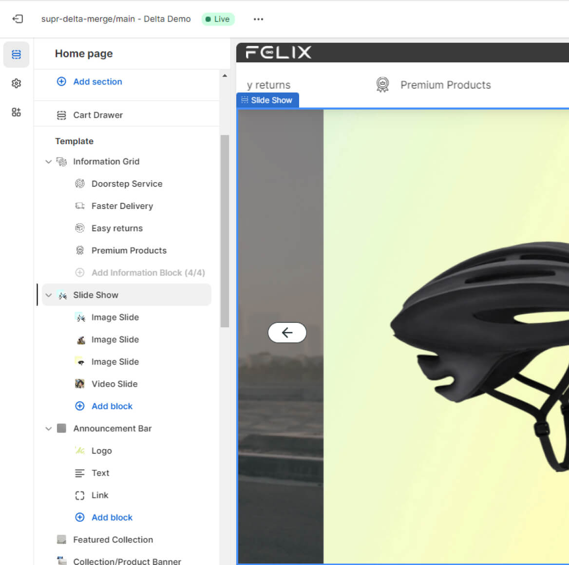This screenshot has width=569, height=565.
Task: Click the Slide Show label tab in preview
Action: pos(267,100)
